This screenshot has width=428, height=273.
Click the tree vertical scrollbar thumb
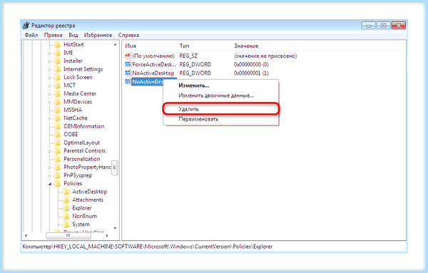(x=115, y=168)
